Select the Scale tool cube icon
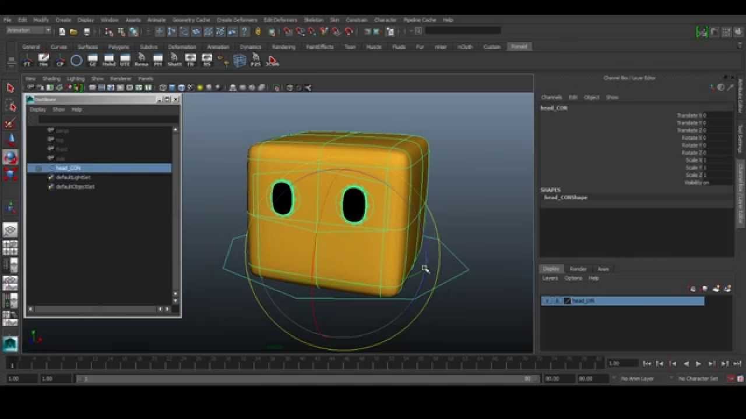The height and width of the screenshot is (419, 746). point(10,173)
